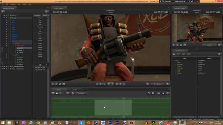Open secondary viewport gear settings
The height and width of the screenshot is (125, 223).
click(219, 45)
